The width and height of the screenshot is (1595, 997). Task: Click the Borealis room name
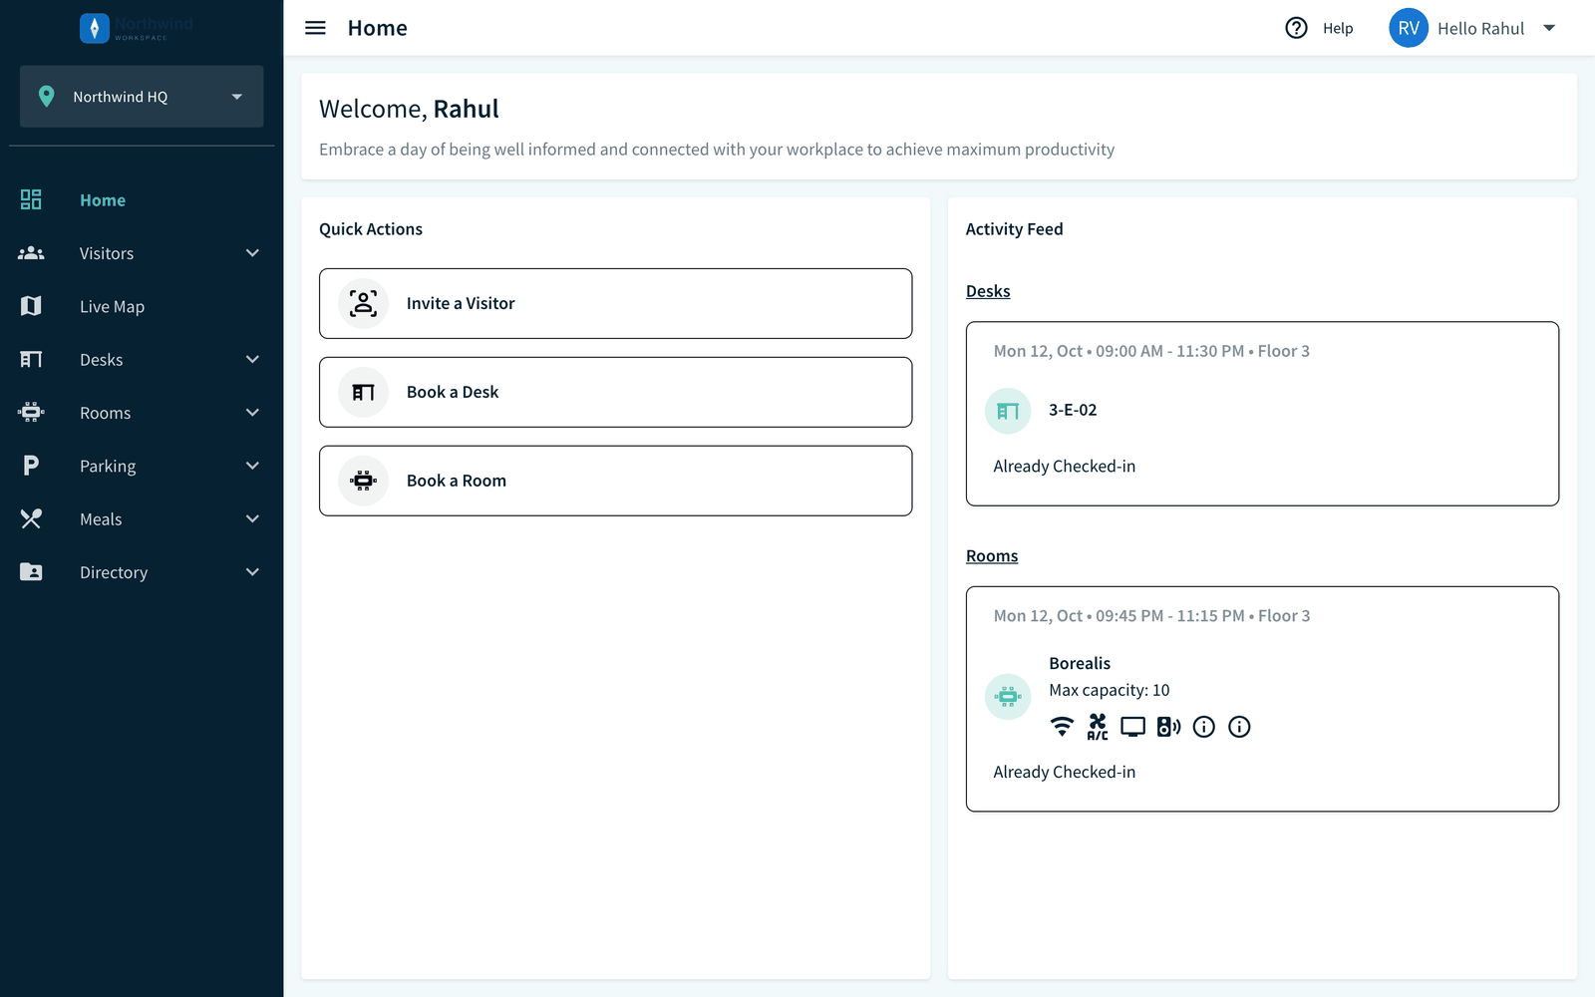click(1080, 663)
